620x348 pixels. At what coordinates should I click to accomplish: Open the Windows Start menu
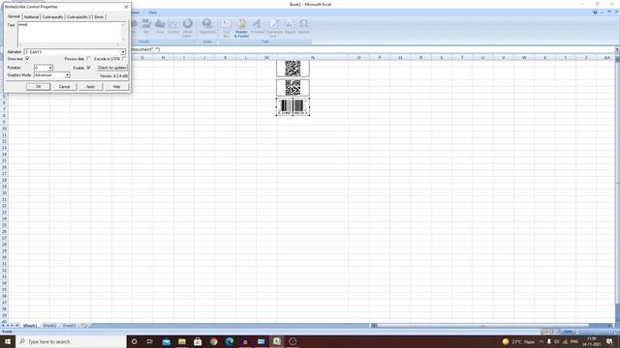(x=8, y=341)
